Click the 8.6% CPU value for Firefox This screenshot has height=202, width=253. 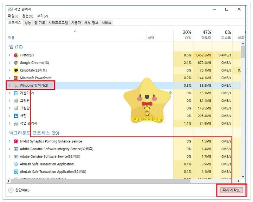[188, 55]
